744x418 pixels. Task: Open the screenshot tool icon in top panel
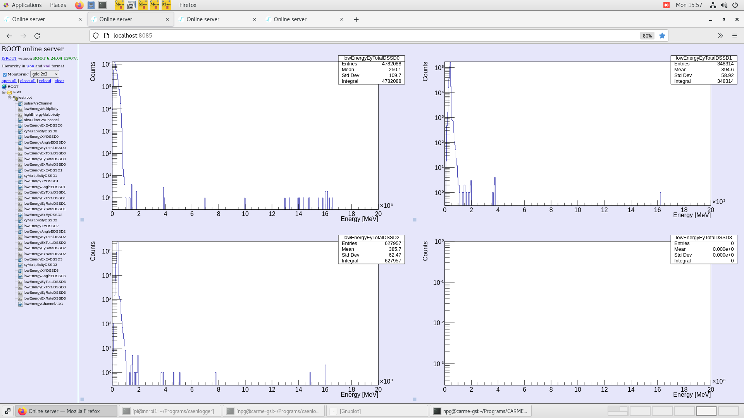[x=132, y=5]
